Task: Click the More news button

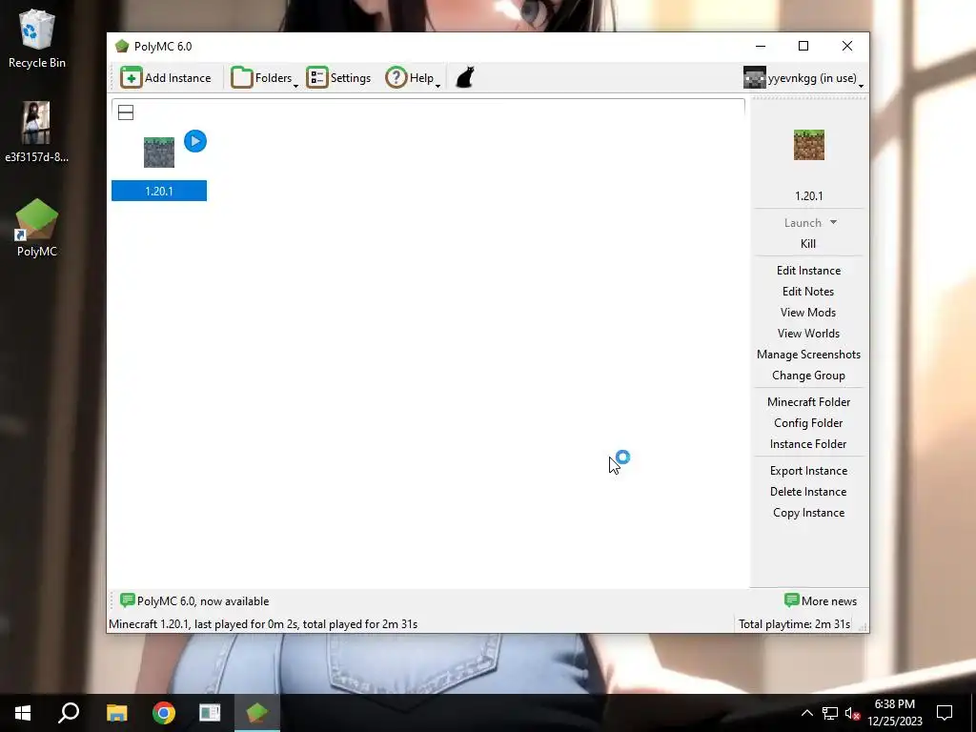Action: point(821,601)
